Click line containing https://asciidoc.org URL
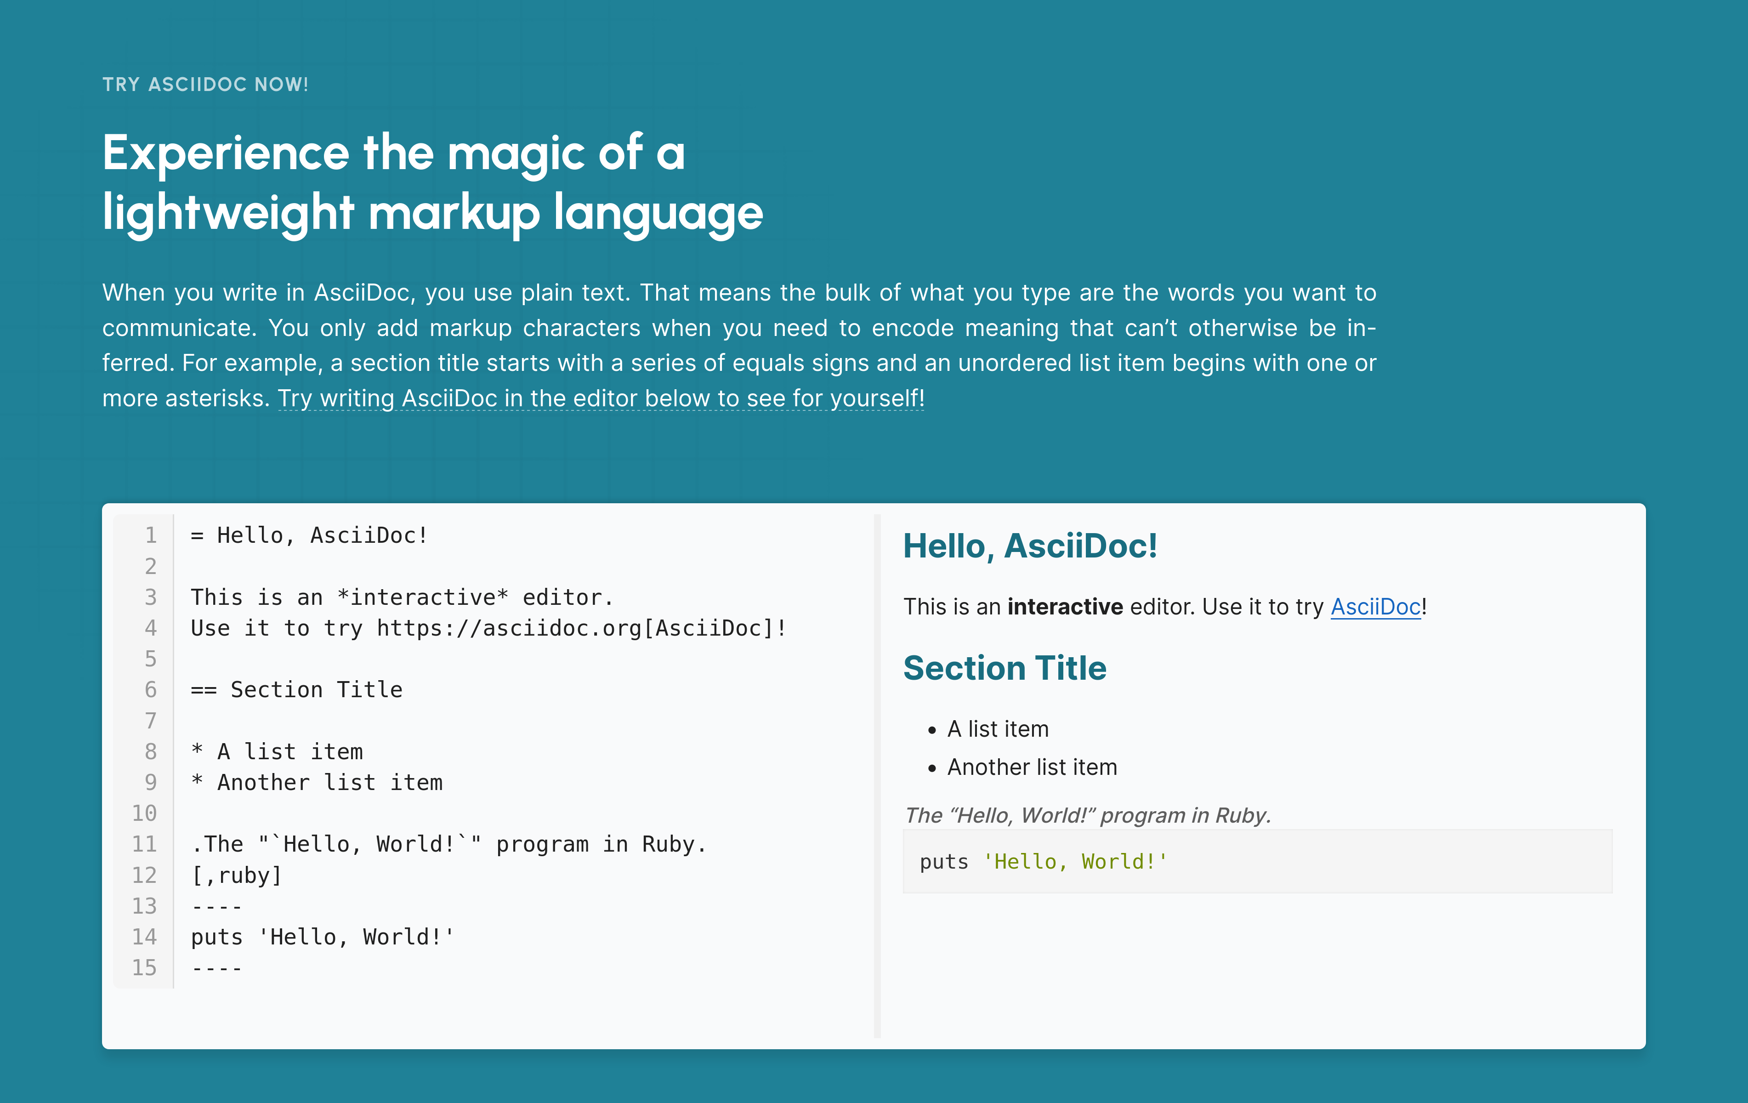The width and height of the screenshot is (1748, 1103). click(488, 627)
